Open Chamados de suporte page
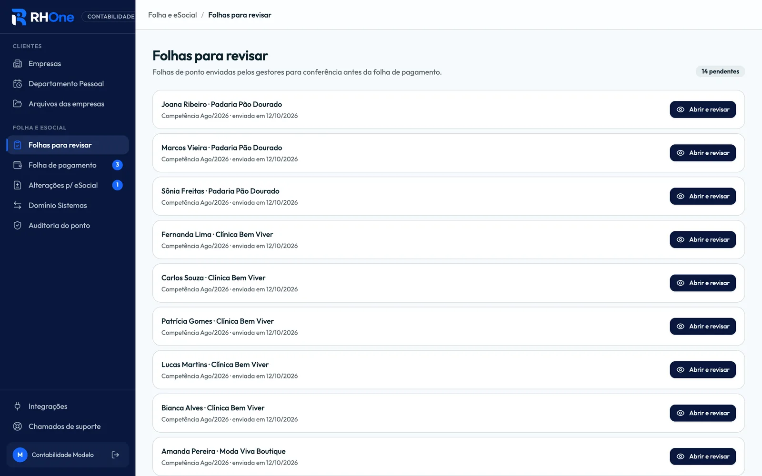Screen dimensions: 762x476 (x=68, y=426)
